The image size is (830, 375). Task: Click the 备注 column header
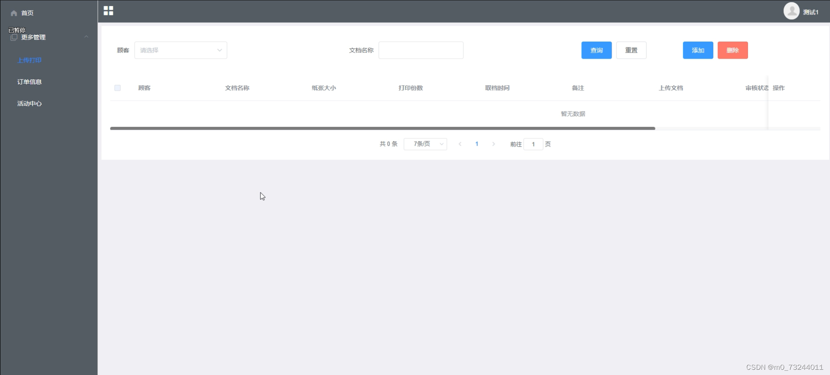pos(578,88)
